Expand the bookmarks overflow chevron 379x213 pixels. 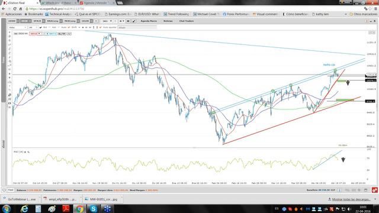click(x=346, y=14)
